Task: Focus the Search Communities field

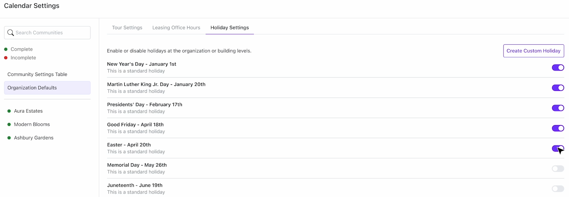Action: point(47,33)
